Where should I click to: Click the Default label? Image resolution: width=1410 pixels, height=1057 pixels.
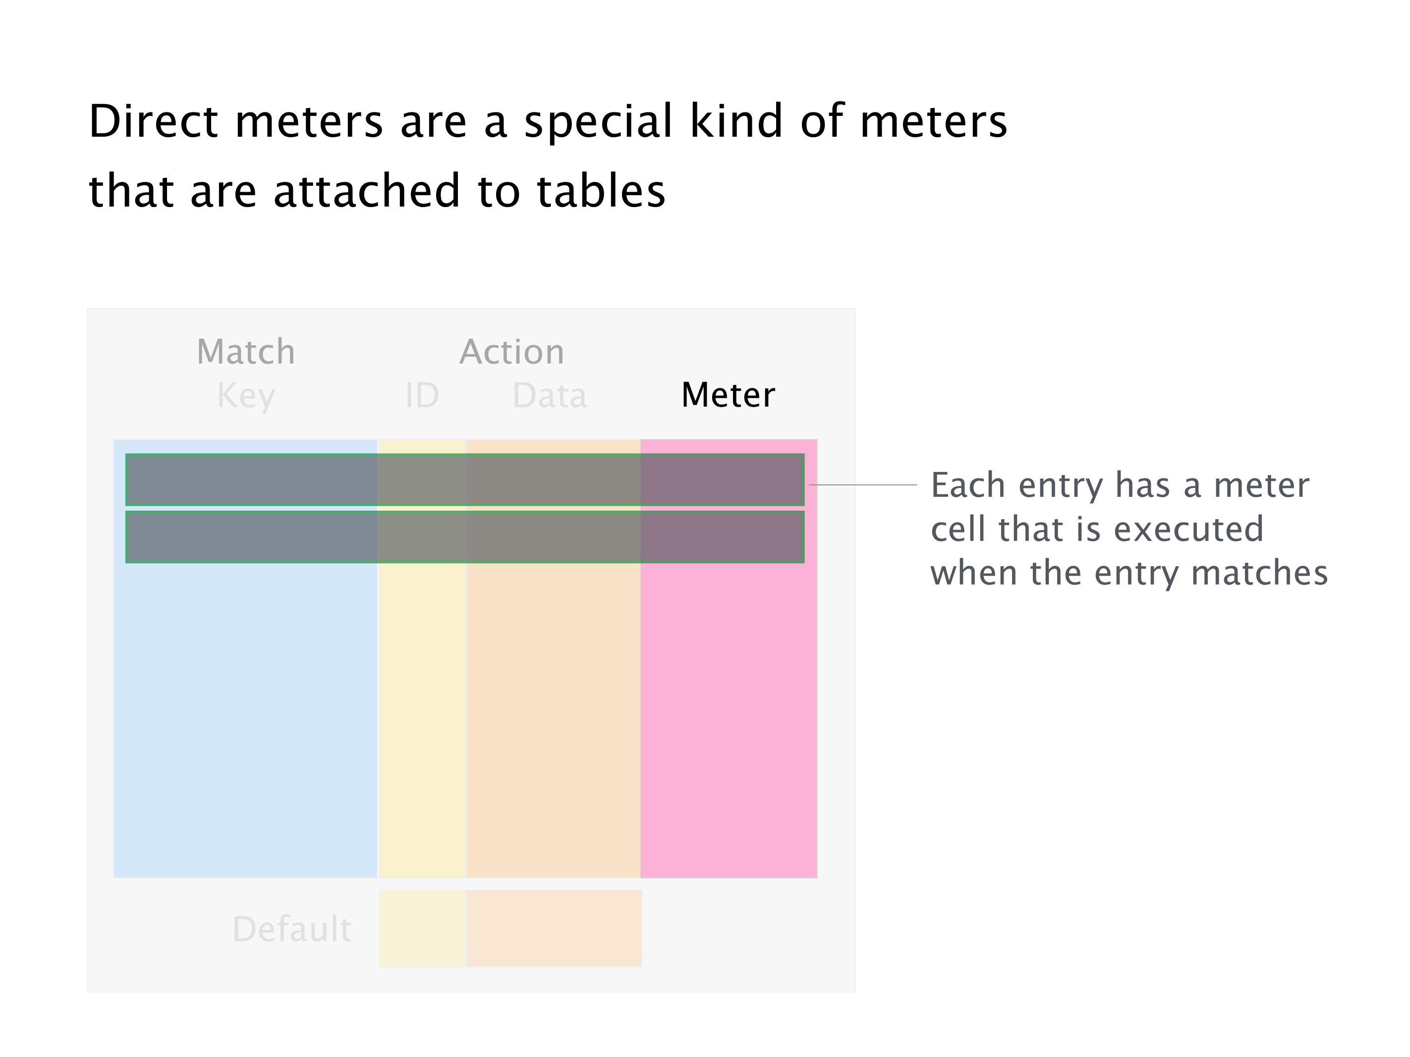tap(292, 929)
